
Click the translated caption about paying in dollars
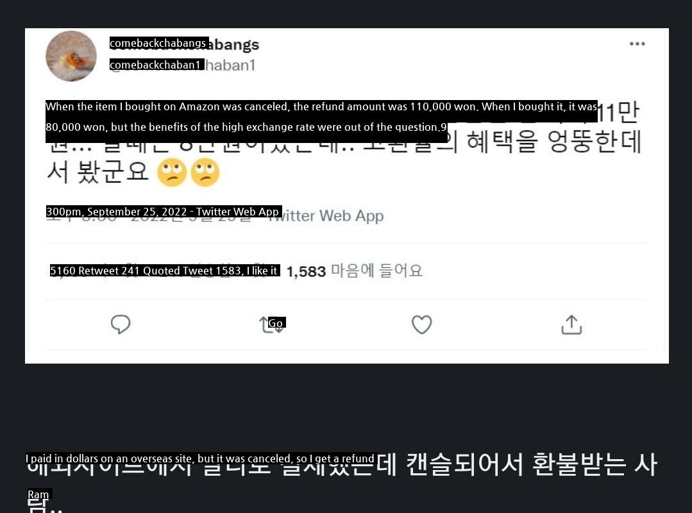pos(200,458)
